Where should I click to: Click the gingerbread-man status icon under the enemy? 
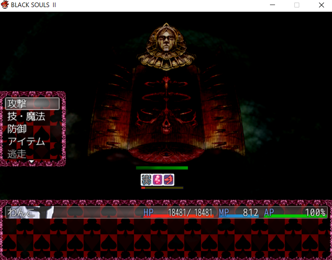[x=146, y=180]
